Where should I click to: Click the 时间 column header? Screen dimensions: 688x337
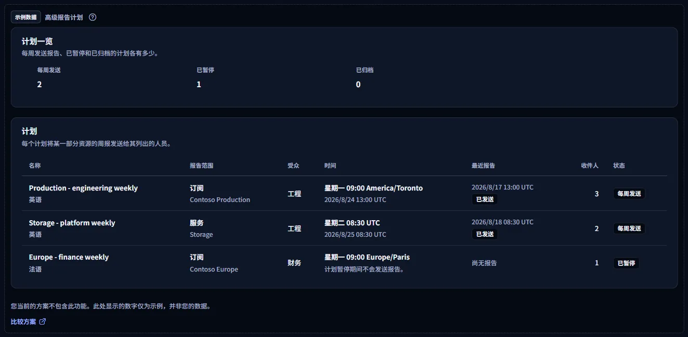(330, 165)
